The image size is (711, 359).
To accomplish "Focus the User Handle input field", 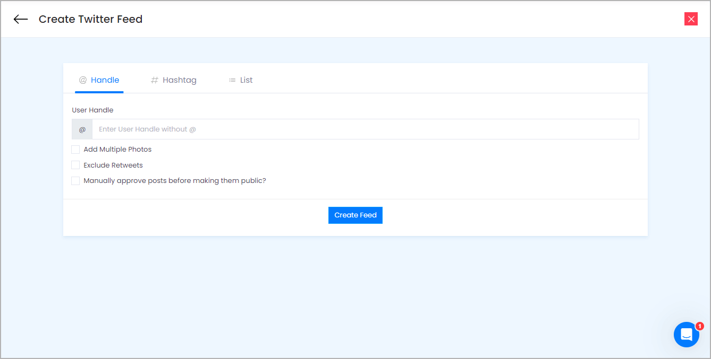I will (x=366, y=129).
